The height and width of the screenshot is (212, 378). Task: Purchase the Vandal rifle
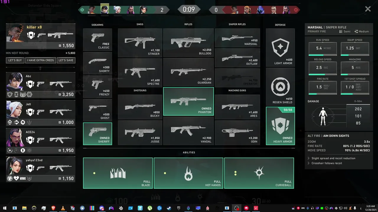coord(188,131)
